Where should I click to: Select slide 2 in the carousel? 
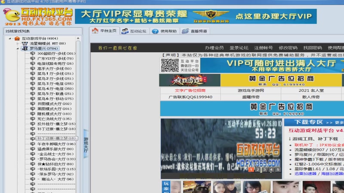(x=258, y=169)
